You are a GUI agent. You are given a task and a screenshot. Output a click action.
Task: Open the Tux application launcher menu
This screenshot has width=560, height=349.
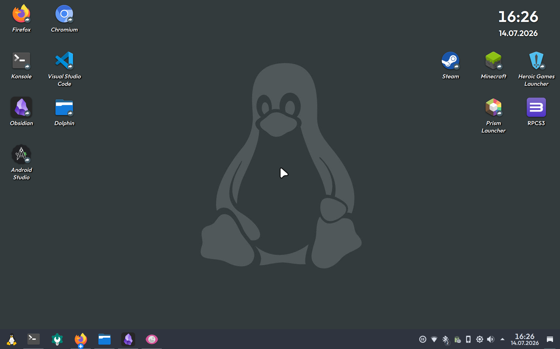click(12, 339)
